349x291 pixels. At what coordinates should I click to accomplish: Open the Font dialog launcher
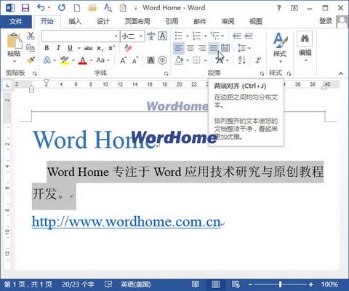point(166,73)
